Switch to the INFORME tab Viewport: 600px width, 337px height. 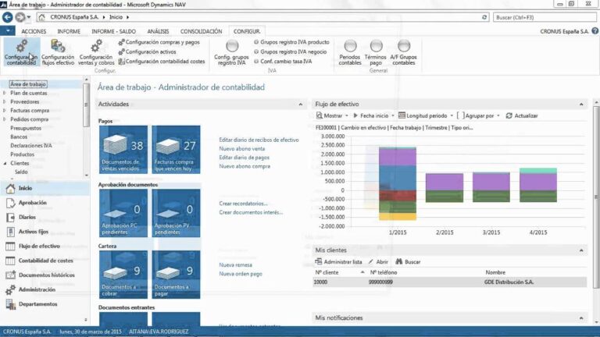(69, 31)
